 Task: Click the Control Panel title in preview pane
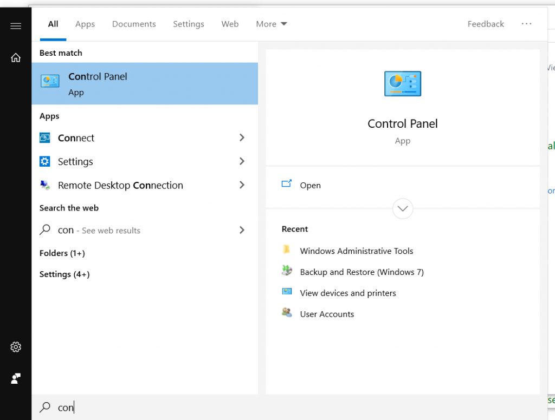click(403, 124)
